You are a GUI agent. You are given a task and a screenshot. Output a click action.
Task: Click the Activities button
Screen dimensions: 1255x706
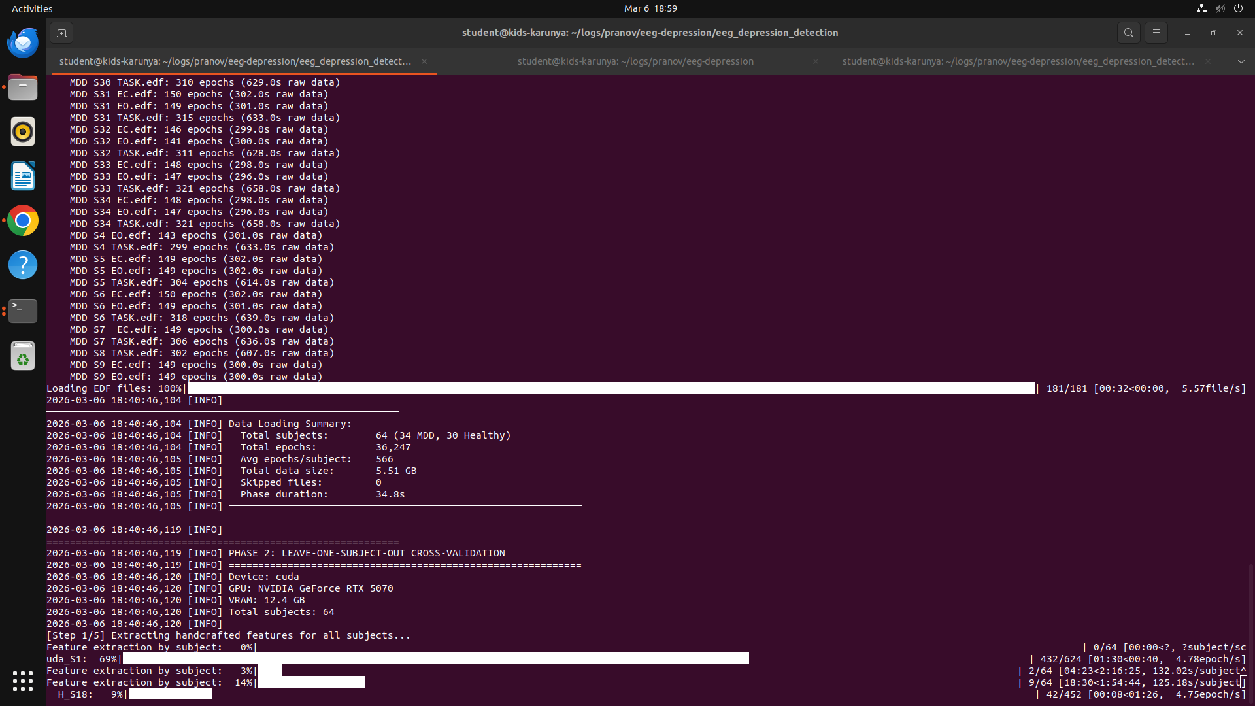click(x=32, y=8)
